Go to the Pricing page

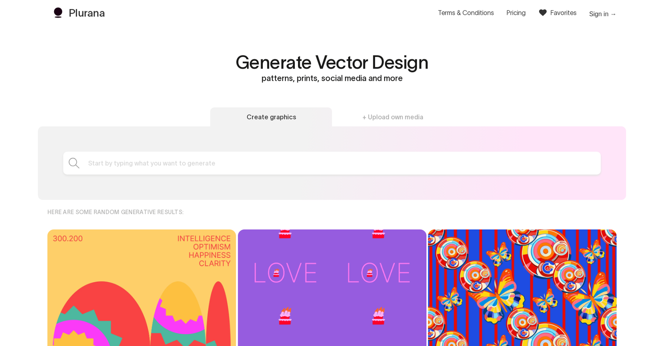tap(516, 13)
